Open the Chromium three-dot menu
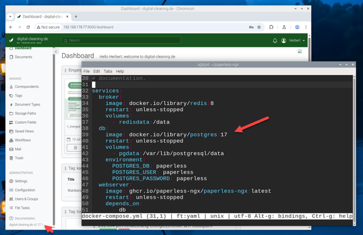Viewport: 363px width, 235px height. (306, 27)
